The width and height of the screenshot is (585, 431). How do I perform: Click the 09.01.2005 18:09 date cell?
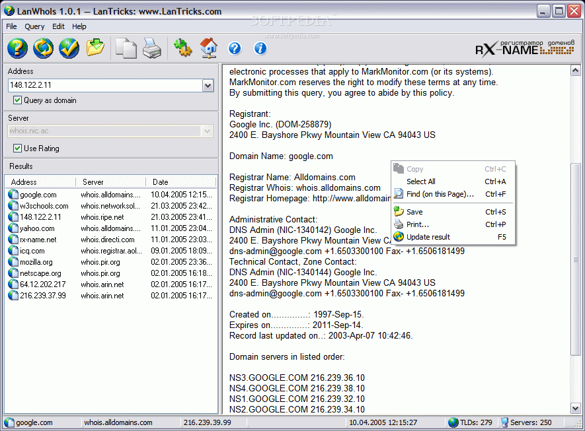tap(181, 251)
